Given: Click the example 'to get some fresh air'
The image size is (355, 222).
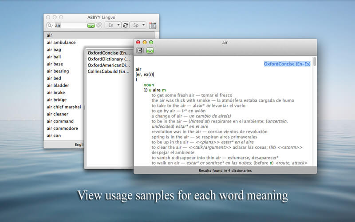Looking at the screenshot, I should pos(173,95).
